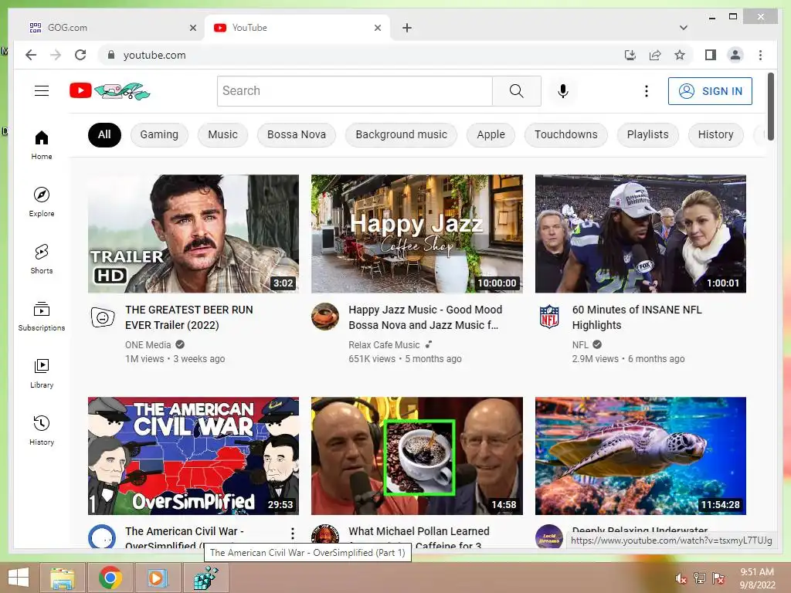Click Relax Cafe Music channel name
Viewport: 791px width, 593px height.
tap(384, 345)
